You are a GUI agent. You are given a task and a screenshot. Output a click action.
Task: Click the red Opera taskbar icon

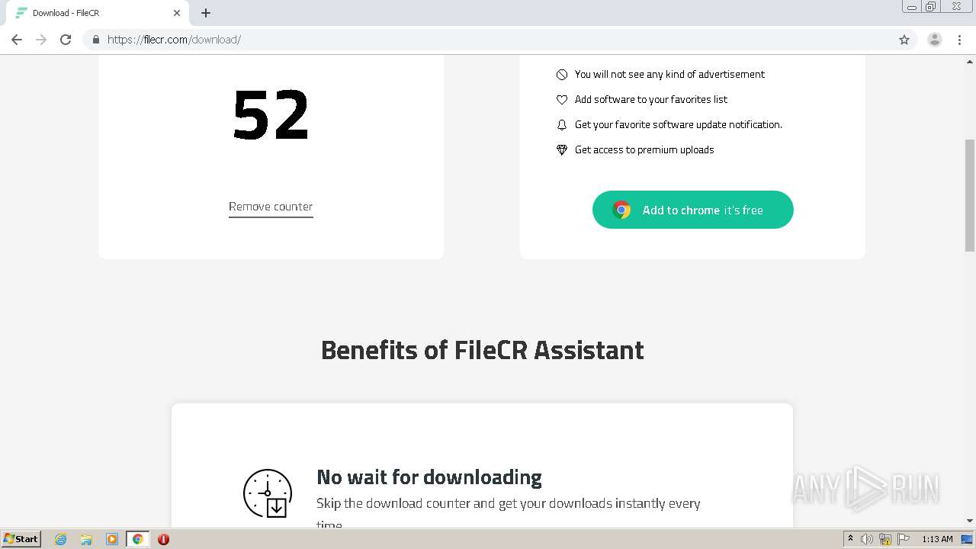pos(163,539)
